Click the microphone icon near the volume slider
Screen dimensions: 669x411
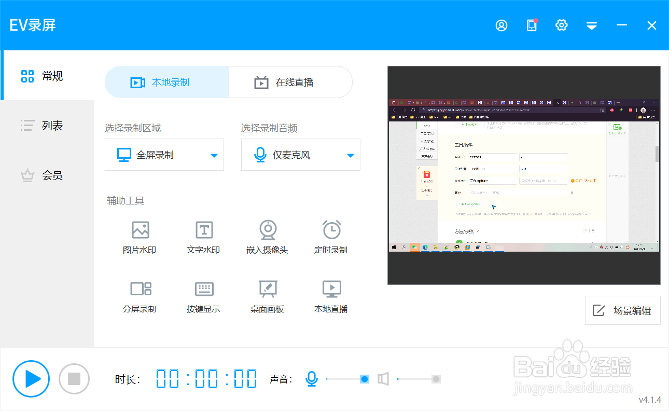312,379
